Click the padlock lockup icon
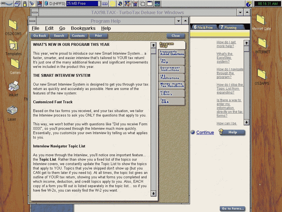Viewport: 282px width, 212px height. (x=25, y=4)
